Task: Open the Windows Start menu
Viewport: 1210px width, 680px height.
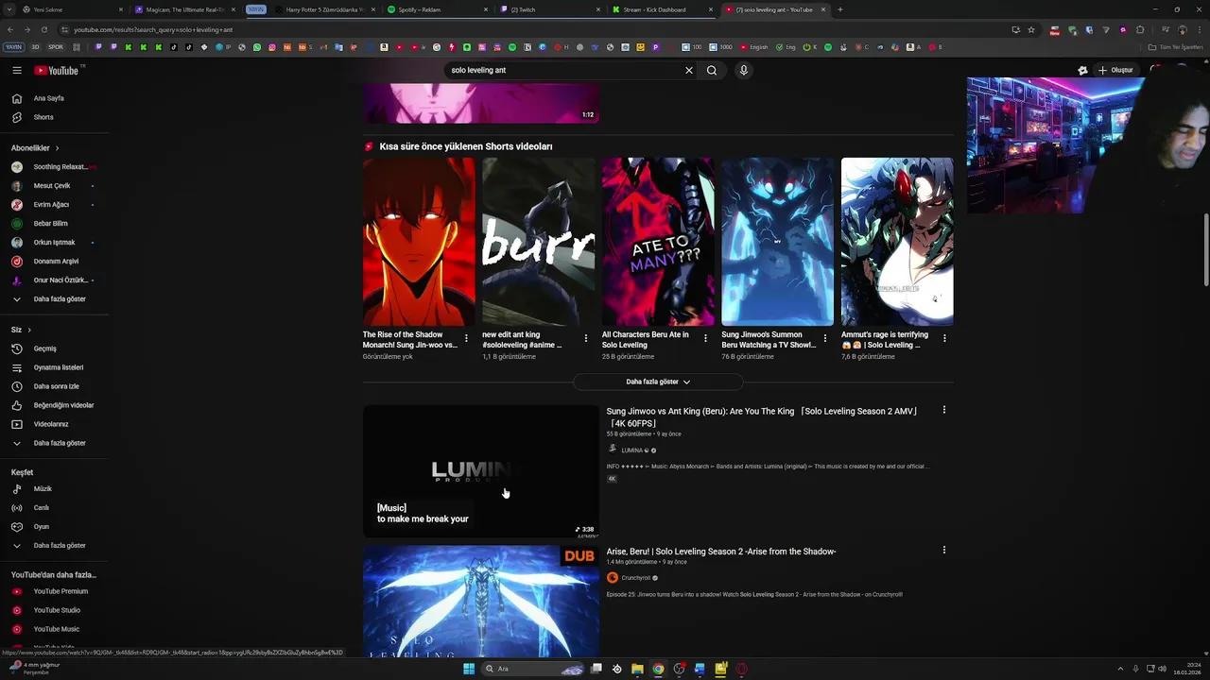Action: [468, 669]
